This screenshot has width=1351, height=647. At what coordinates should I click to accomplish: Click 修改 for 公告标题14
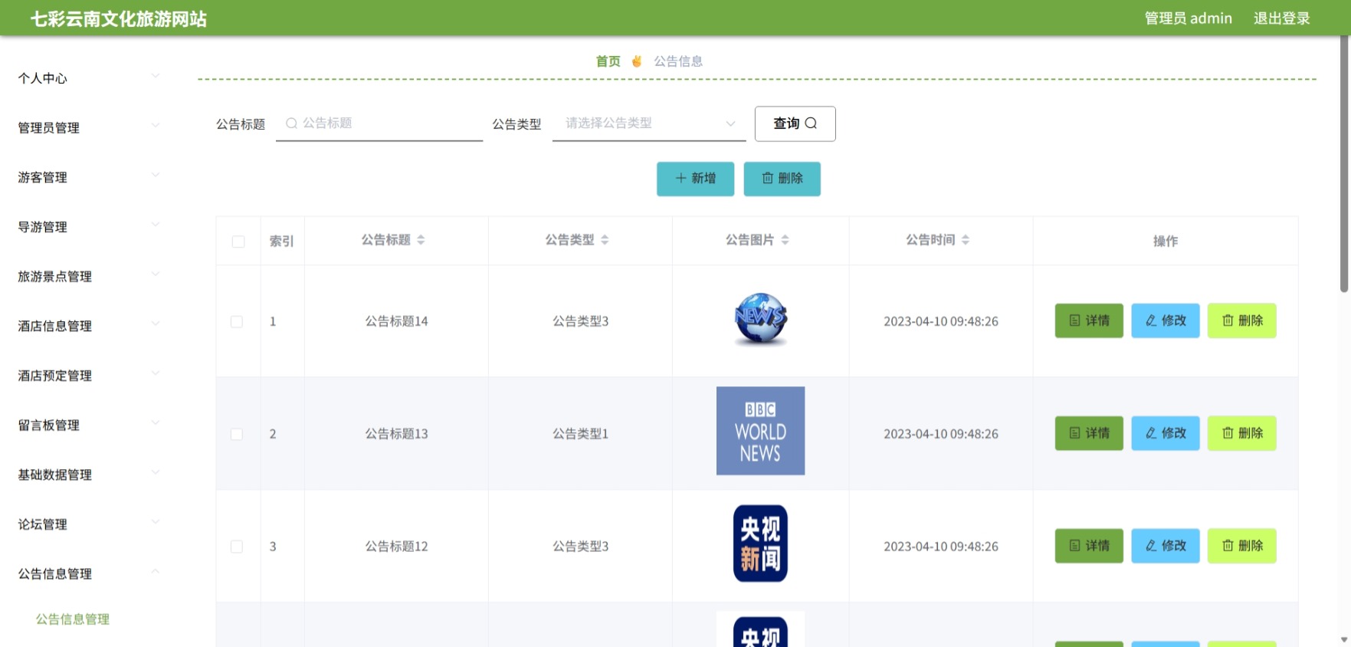coord(1166,320)
